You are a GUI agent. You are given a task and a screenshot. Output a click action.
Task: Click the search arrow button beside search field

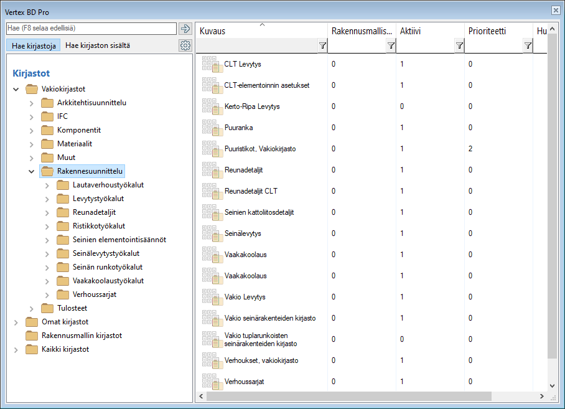click(x=185, y=29)
